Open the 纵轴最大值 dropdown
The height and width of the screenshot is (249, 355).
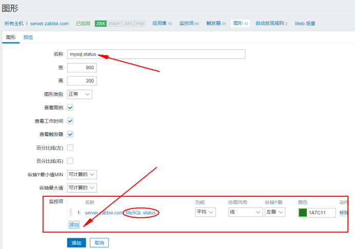coord(82,188)
